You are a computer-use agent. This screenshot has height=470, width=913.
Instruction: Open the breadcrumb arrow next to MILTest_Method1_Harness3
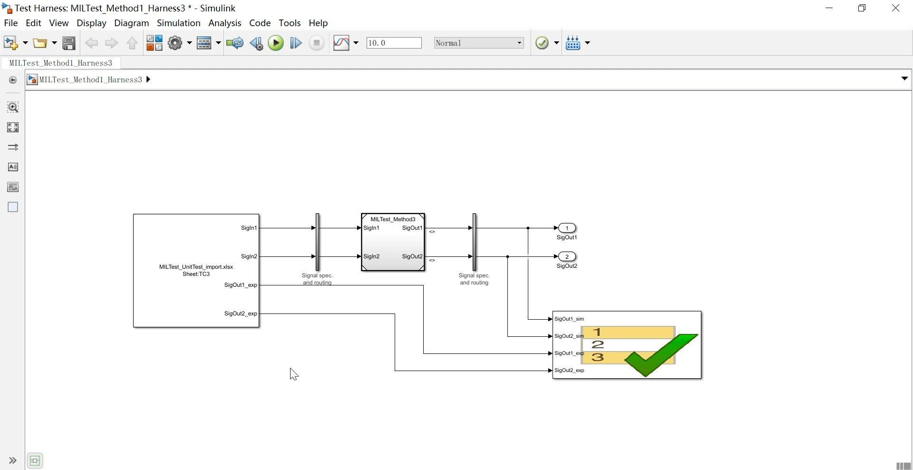(x=148, y=79)
